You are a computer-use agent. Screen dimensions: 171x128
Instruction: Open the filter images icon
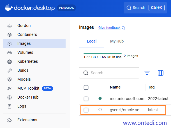(x=147, y=73)
